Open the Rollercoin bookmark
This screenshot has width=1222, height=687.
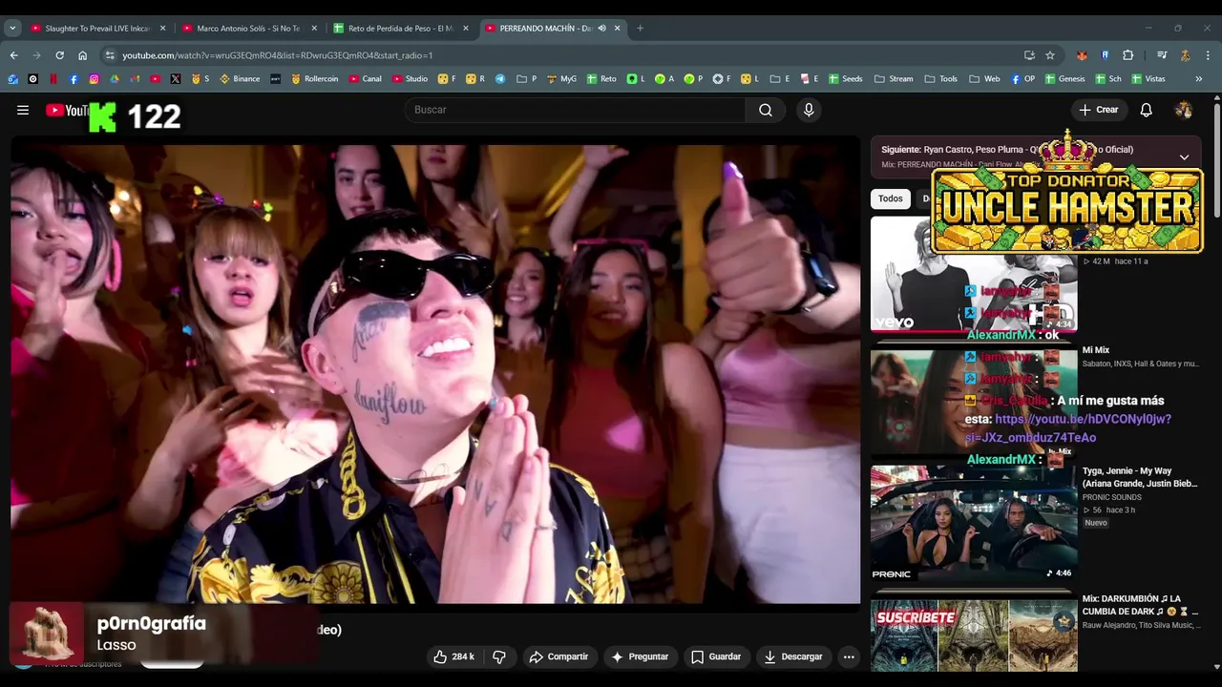pyautogui.click(x=314, y=79)
